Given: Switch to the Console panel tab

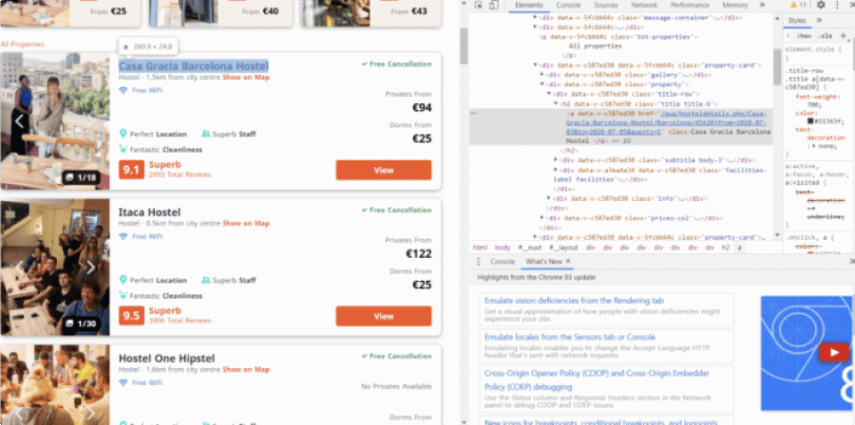Looking at the screenshot, I should coord(568,6).
